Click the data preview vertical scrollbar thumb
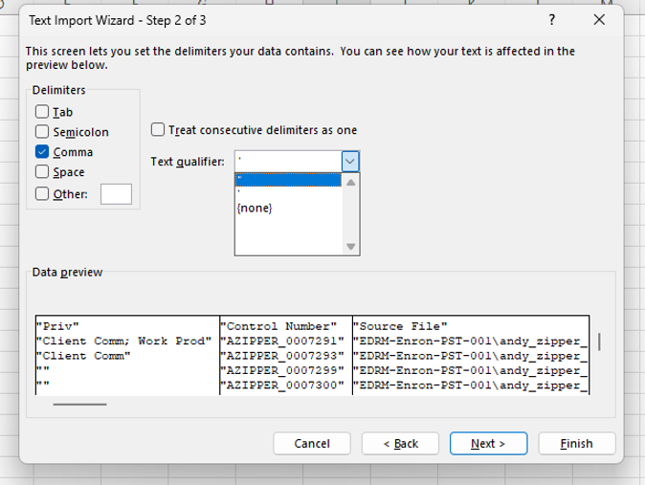 click(599, 342)
